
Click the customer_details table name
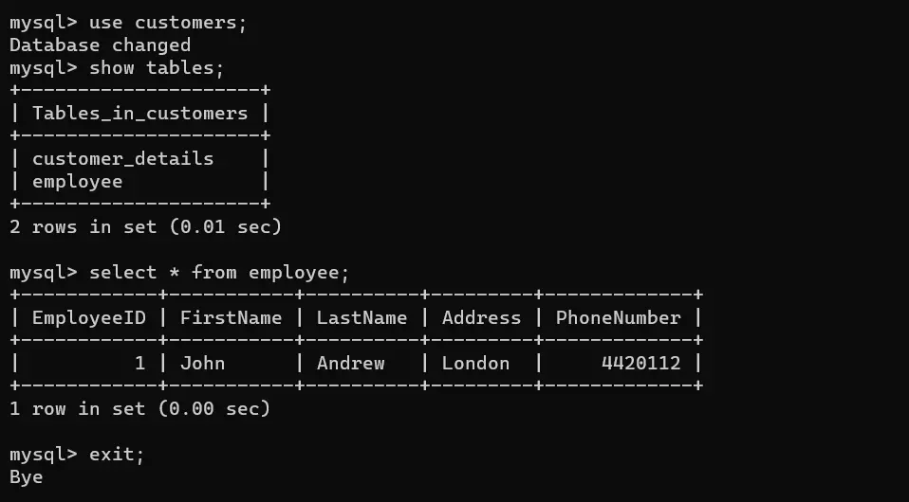pos(123,158)
